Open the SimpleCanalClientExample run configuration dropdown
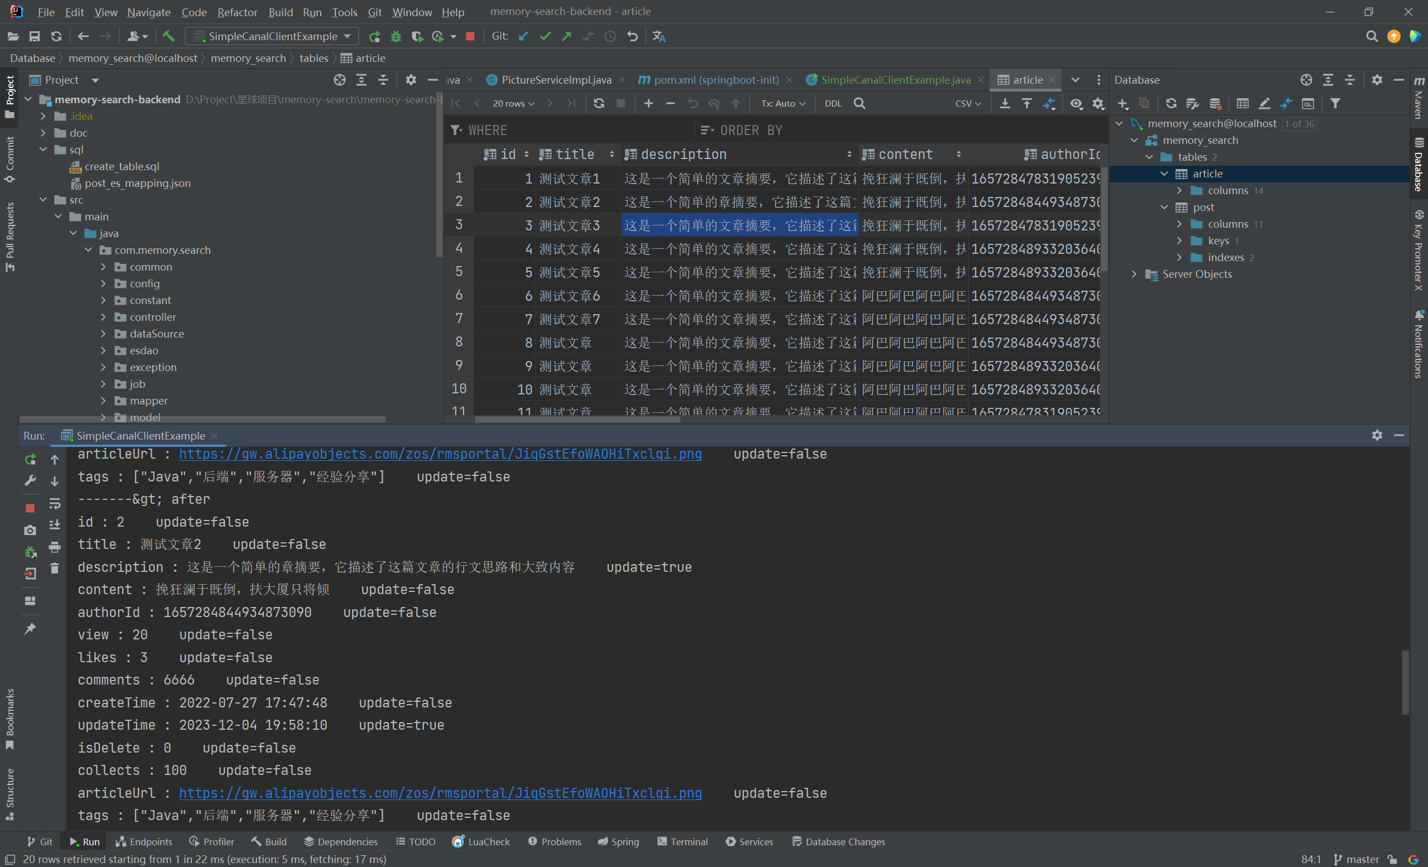 272,36
